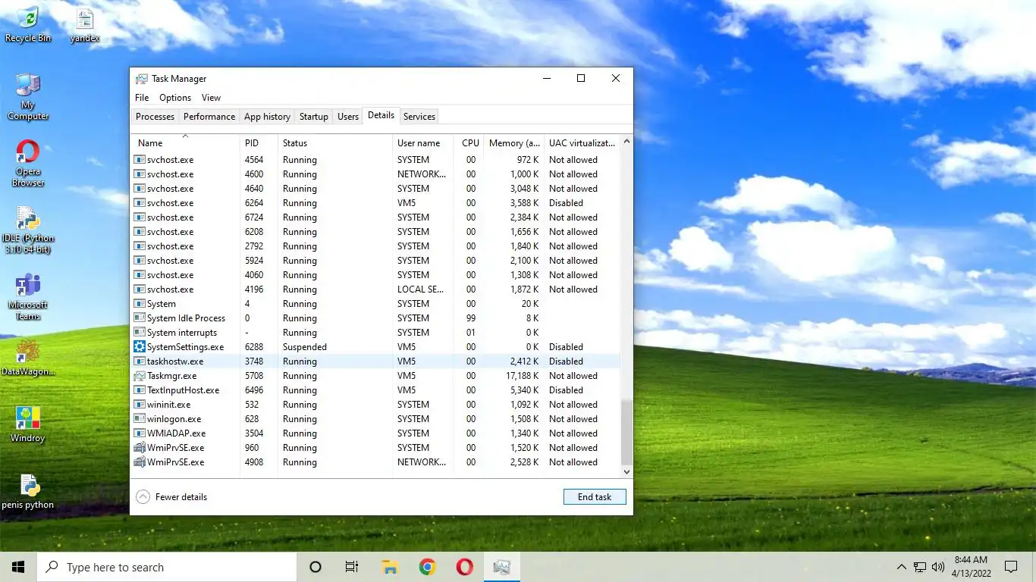Click Task Manager taskbar icon
Image resolution: width=1036 pixels, height=582 pixels.
pyautogui.click(x=501, y=567)
